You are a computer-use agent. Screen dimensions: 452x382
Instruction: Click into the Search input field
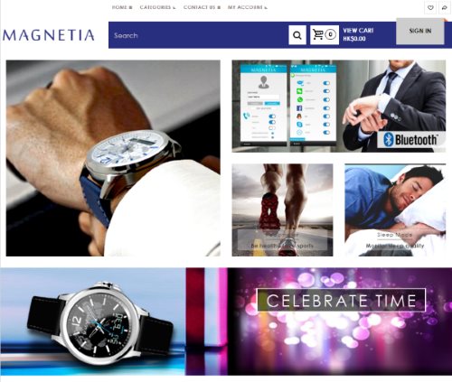tap(197, 35)
